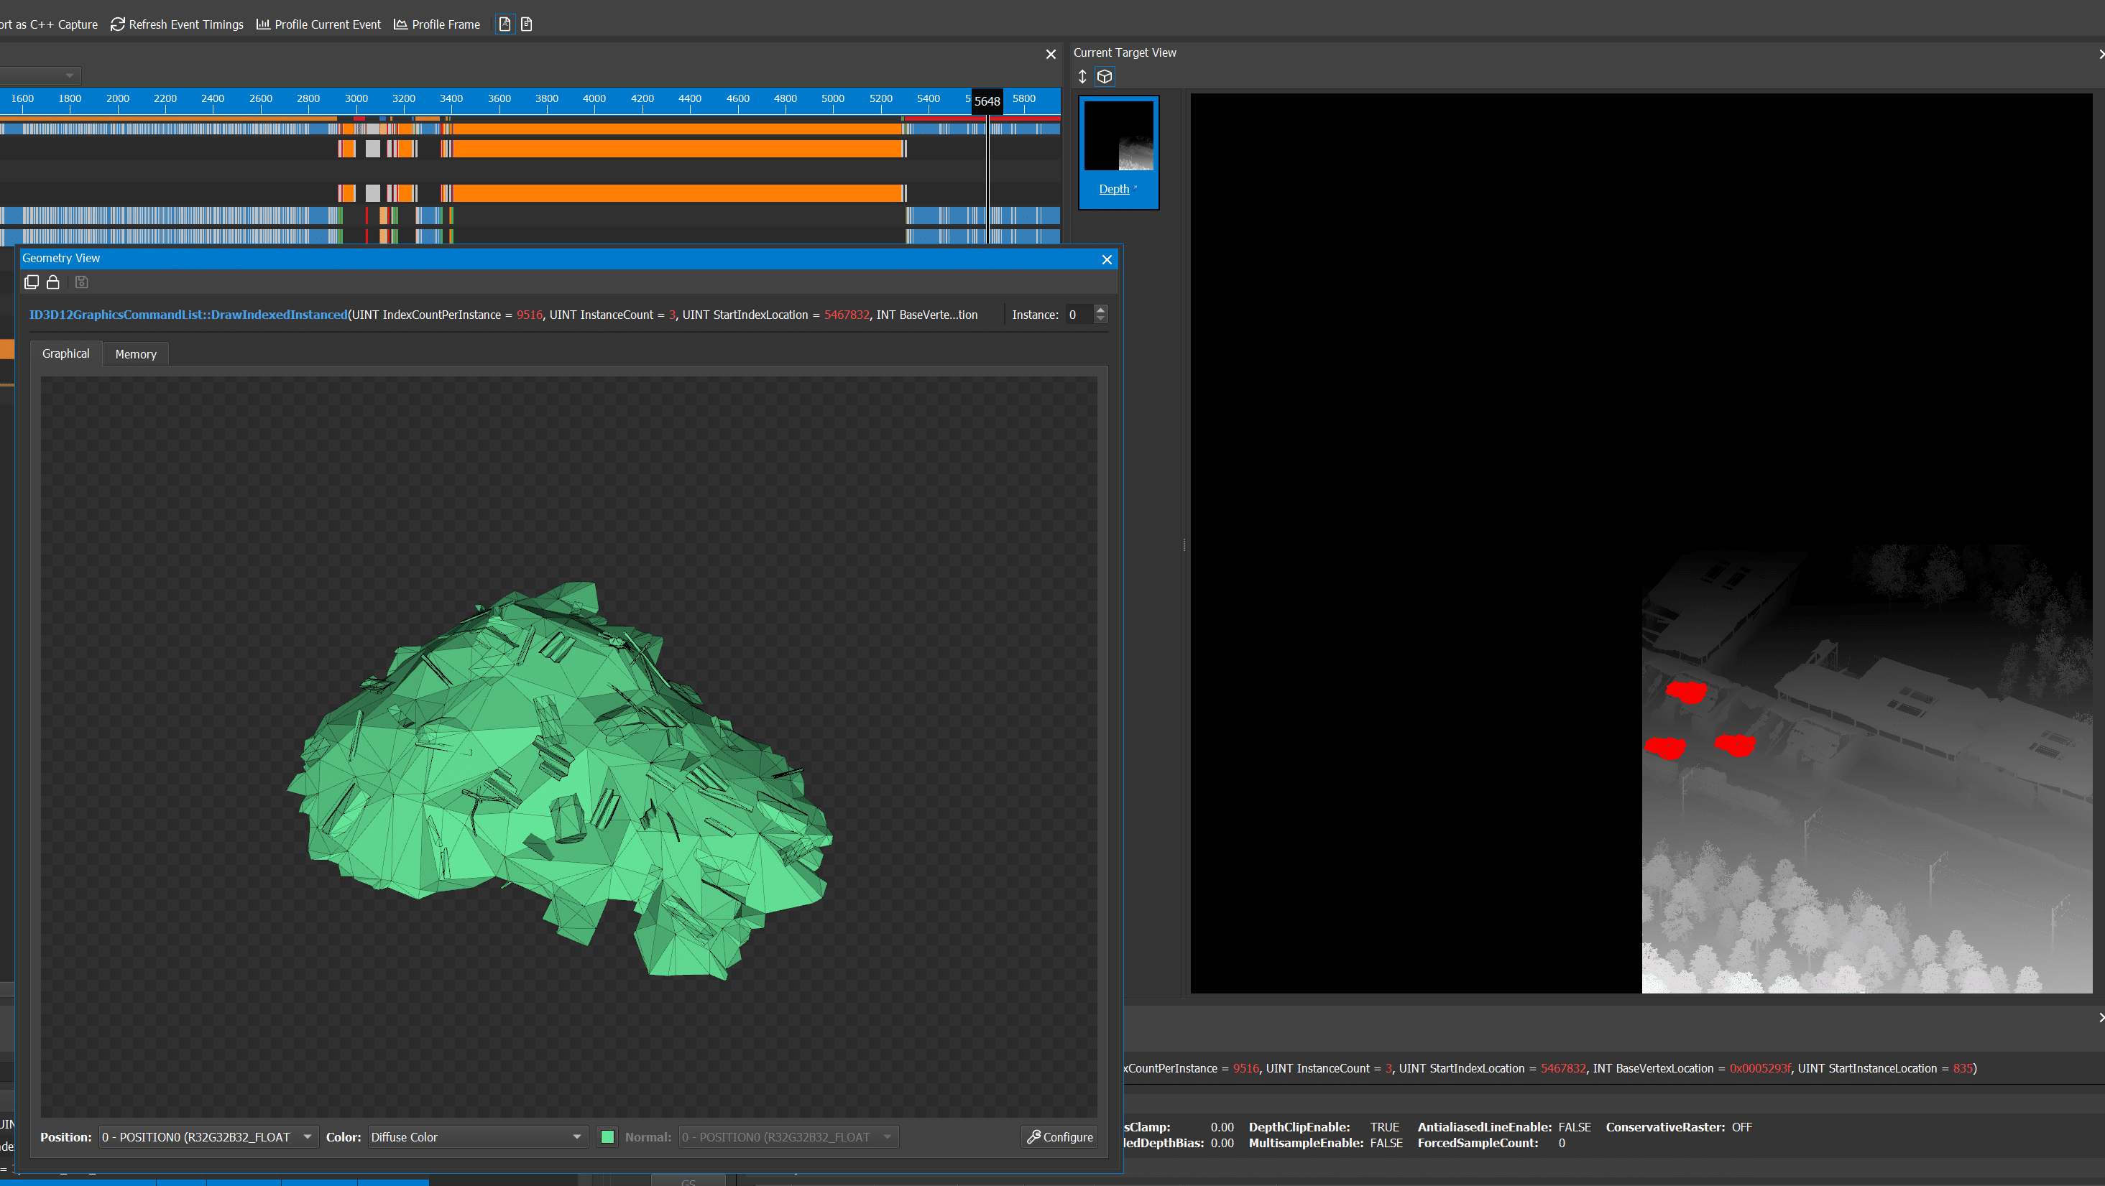Screen dimensions: 2105x1186
Task: Click the clone view icon in Geometry View
Action: [x=32, y=282]
